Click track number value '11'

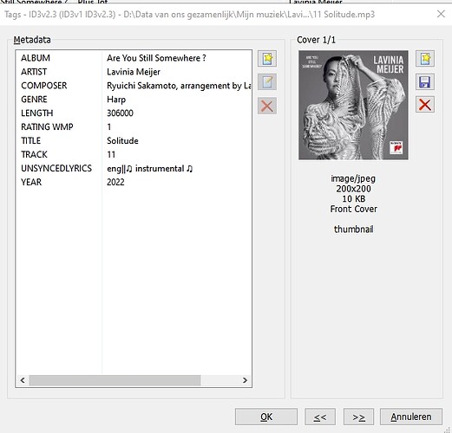(x=111, y=155)
